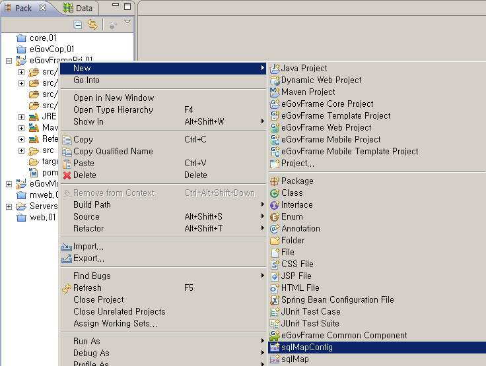Choose Maven Project from New submenu
This screenshot has height=366, width=486.
click(308, 92)
